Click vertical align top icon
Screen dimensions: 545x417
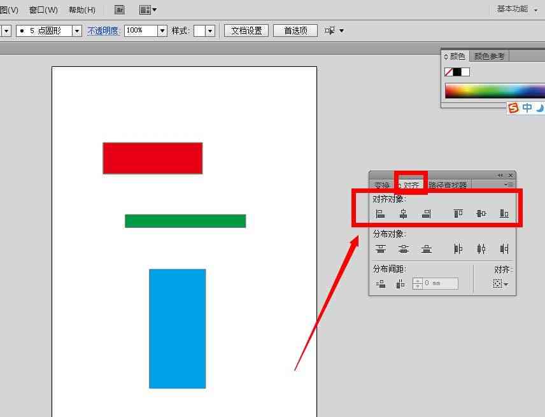[458, 213]
